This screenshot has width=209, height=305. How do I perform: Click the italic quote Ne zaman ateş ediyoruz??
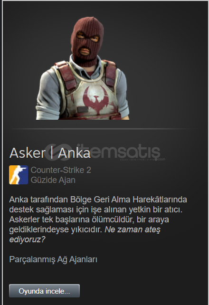click(x=85, y=234)
